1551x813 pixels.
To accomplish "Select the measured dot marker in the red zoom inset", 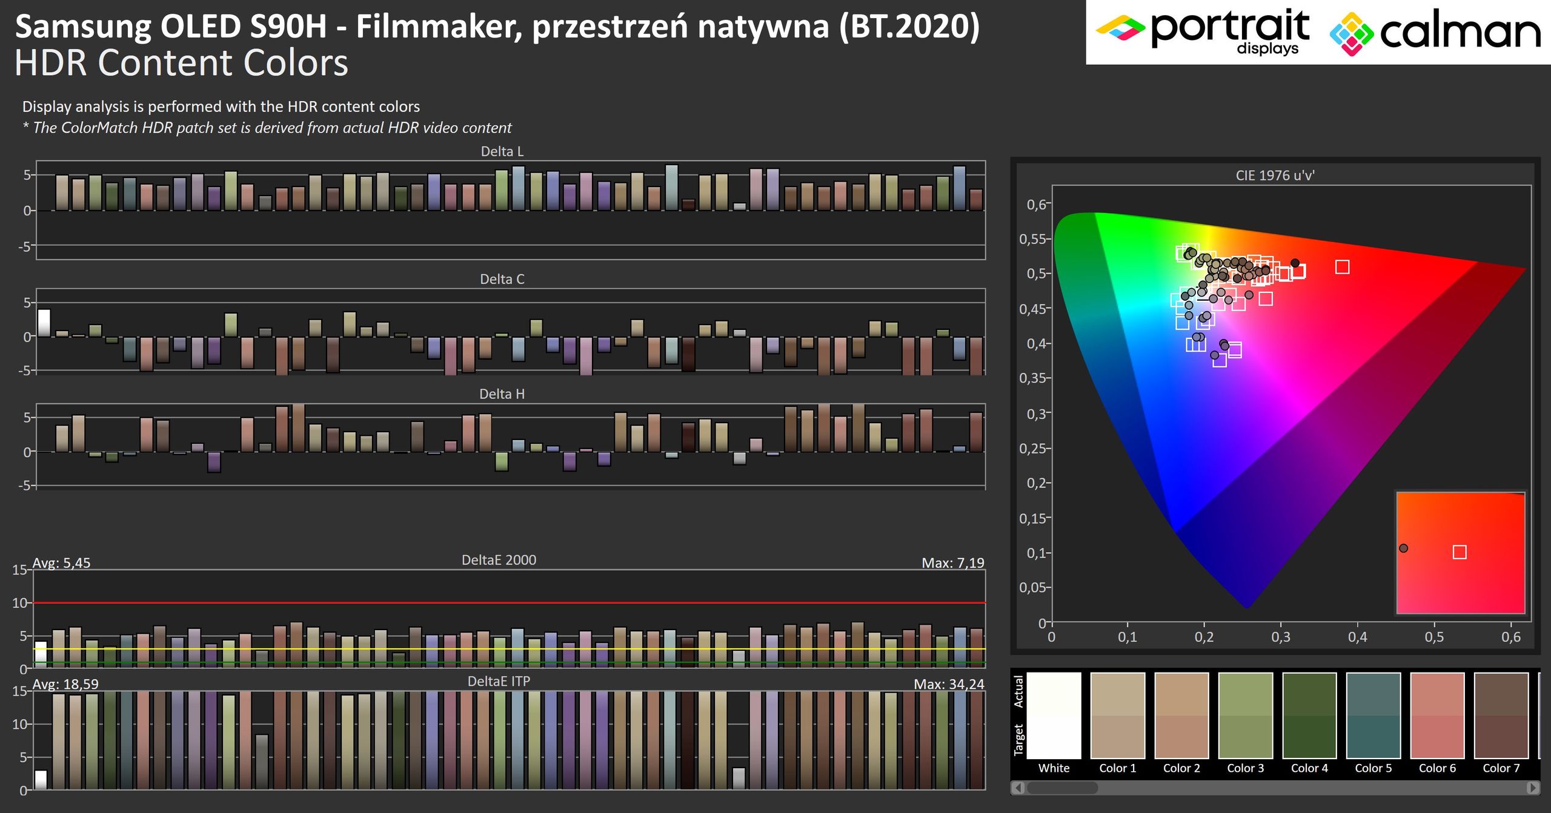I will click(x=1403, y=548).
